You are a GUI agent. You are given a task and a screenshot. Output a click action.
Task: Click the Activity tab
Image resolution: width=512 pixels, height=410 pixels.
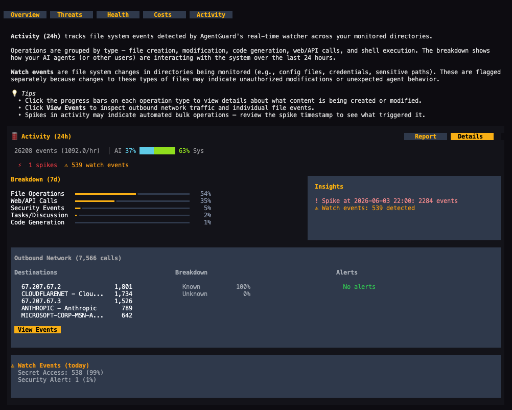click(x=211, y=15)
